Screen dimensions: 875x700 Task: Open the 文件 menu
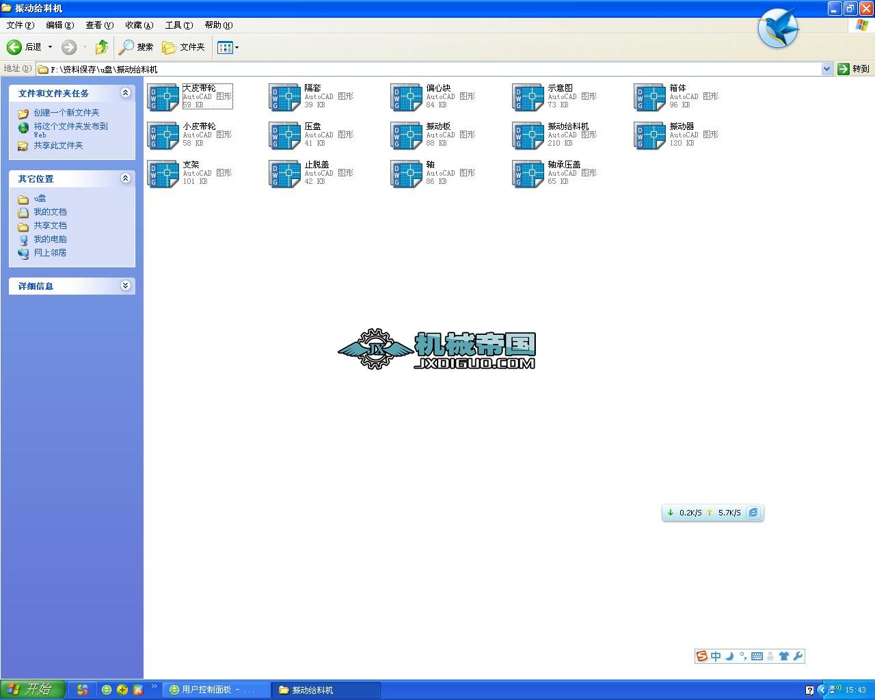(20, 25)
